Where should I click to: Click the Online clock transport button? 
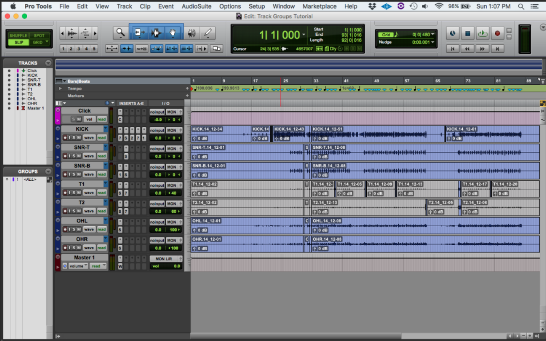click(453, 34)
